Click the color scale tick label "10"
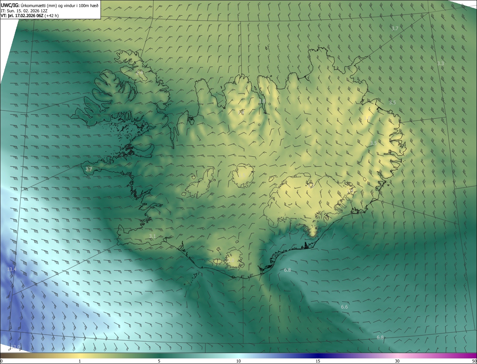The width and height of the screenshot is (477, 364). pyautogui.click(x=238, y=361)
